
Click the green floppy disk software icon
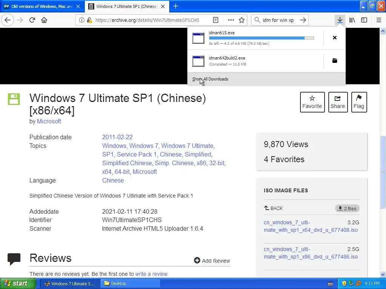click(14, 99)
